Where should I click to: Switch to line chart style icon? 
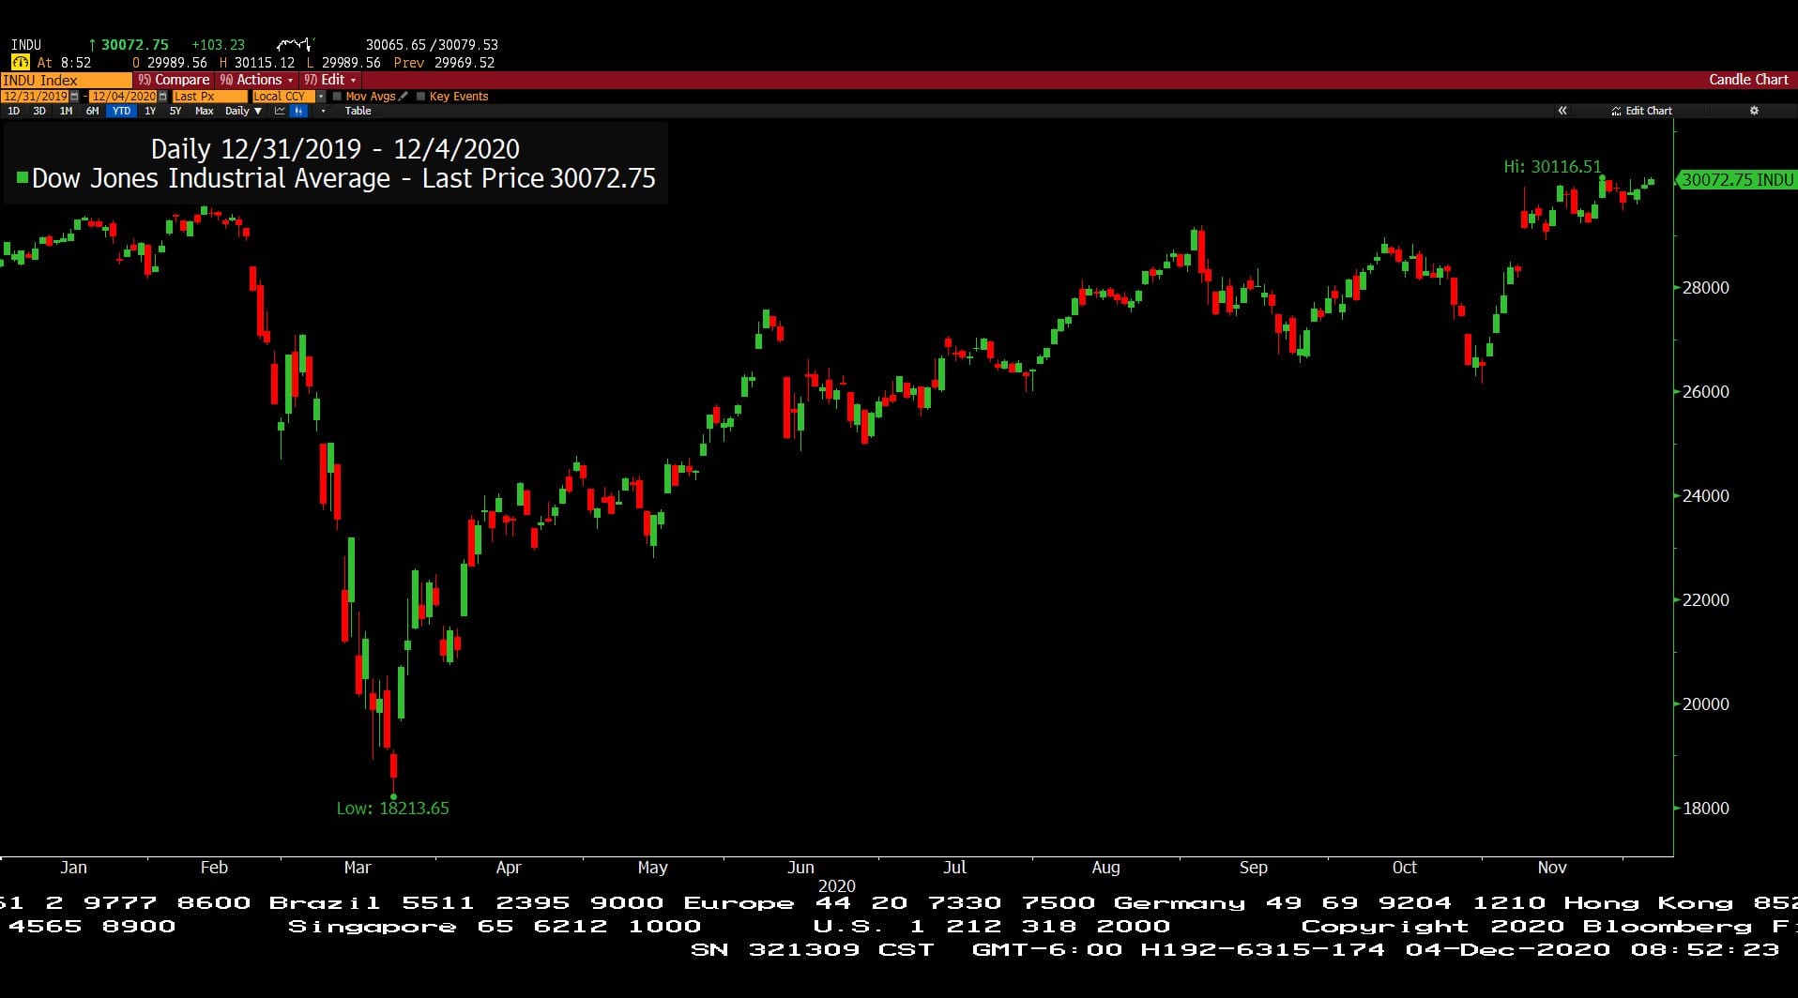coord(280,111)
